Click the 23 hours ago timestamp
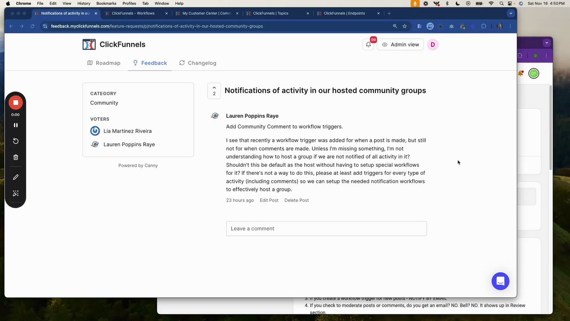 tap(240, 200)
